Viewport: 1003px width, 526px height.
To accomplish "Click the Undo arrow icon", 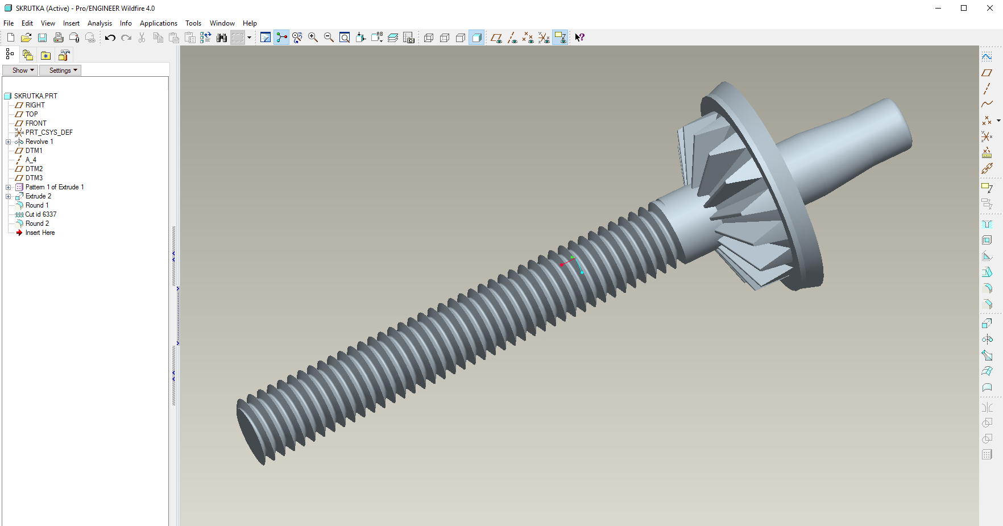I will click(110, 38).
